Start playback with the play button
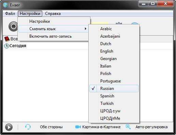 click(x=9, y=127)
